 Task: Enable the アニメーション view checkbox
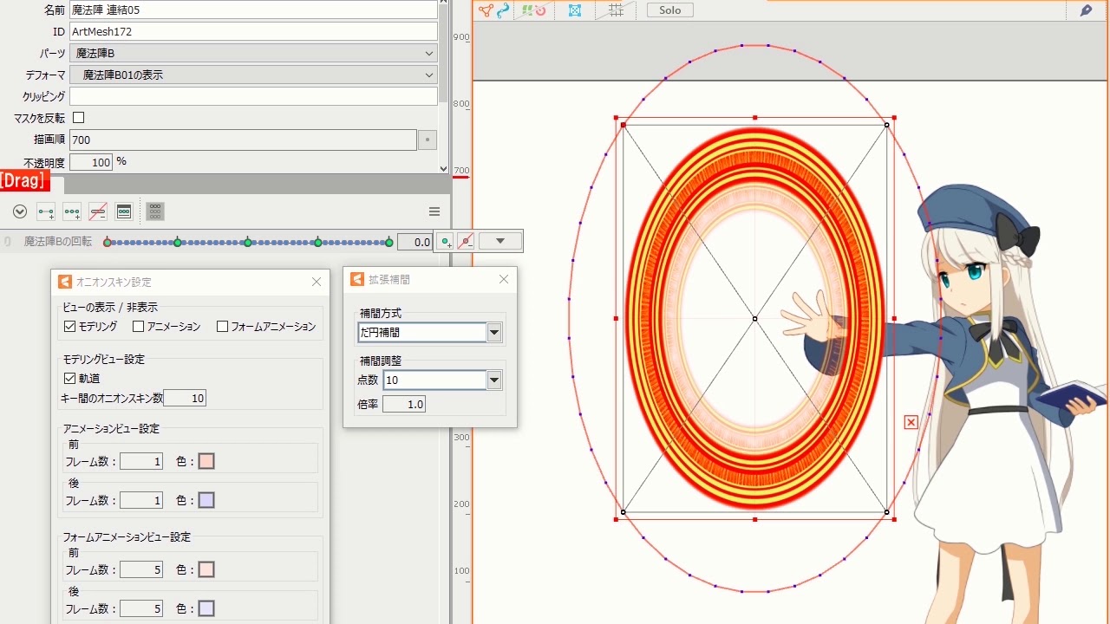click(138, 327)
